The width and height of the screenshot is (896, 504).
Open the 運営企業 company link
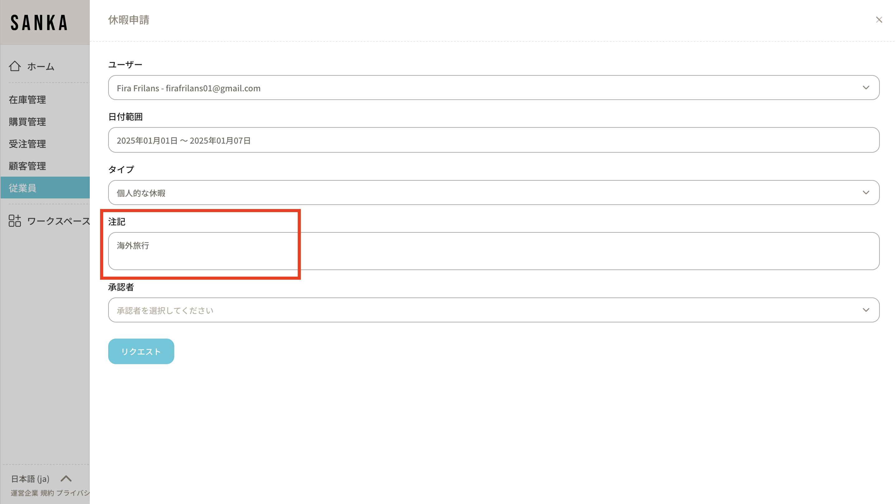[24, 493]
